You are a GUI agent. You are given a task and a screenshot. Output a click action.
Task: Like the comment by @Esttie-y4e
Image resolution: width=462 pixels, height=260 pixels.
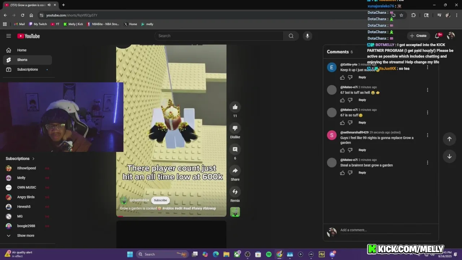[342, 77]
